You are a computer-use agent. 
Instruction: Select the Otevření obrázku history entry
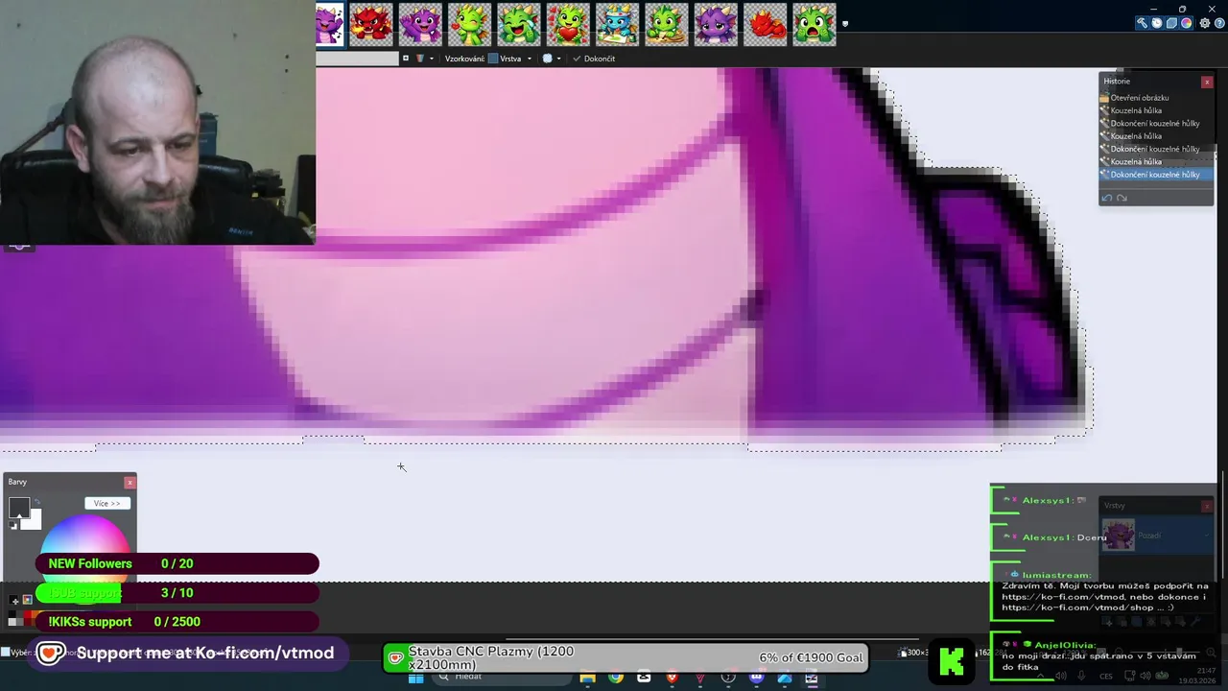click(x=1156, y=98)
